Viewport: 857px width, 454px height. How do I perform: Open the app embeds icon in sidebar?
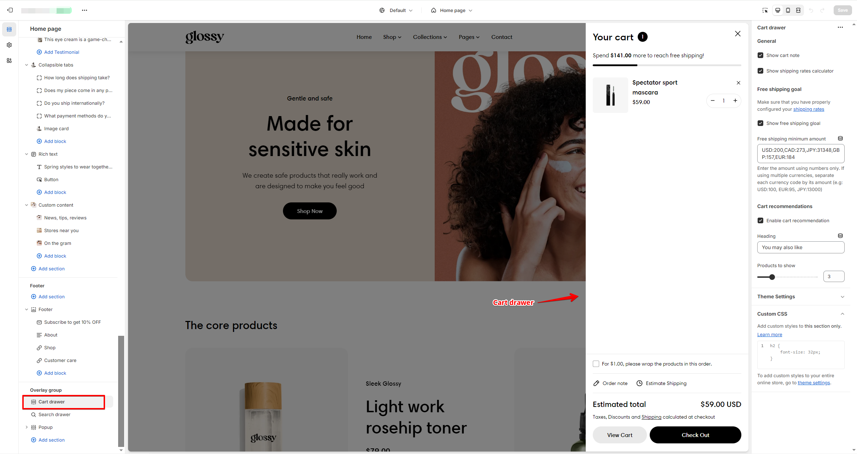[9, 61]
